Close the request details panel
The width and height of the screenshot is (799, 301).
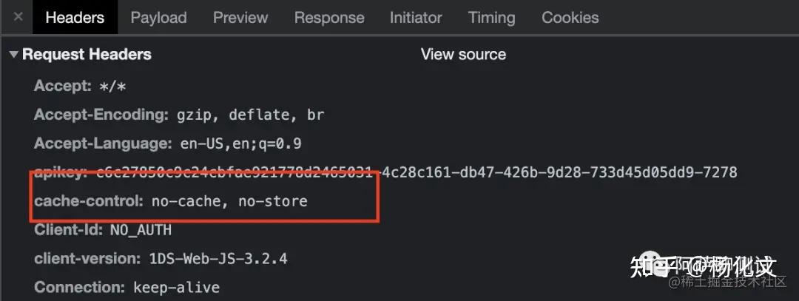18,18
